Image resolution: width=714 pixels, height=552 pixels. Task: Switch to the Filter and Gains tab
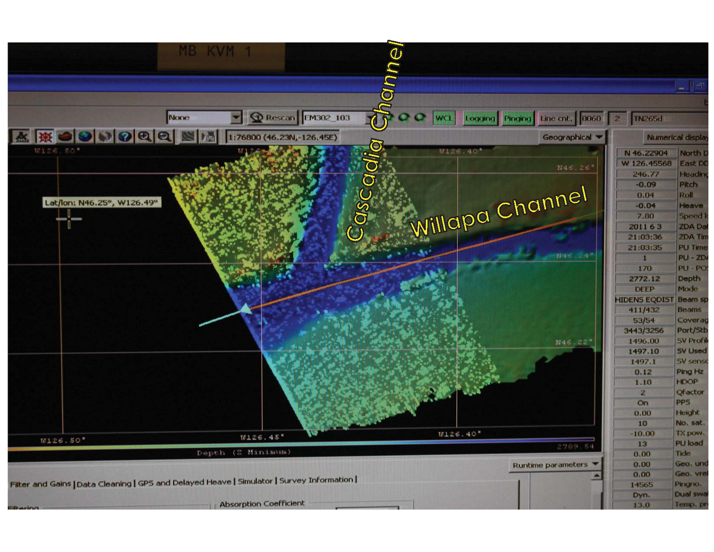41,484
